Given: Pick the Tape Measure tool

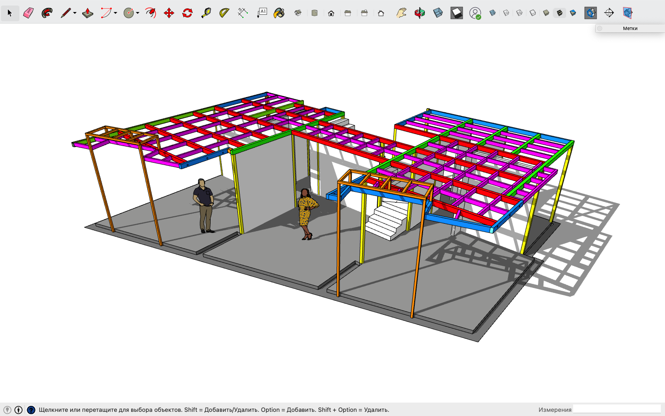Looking at the screenshot, I should [206, 13].
